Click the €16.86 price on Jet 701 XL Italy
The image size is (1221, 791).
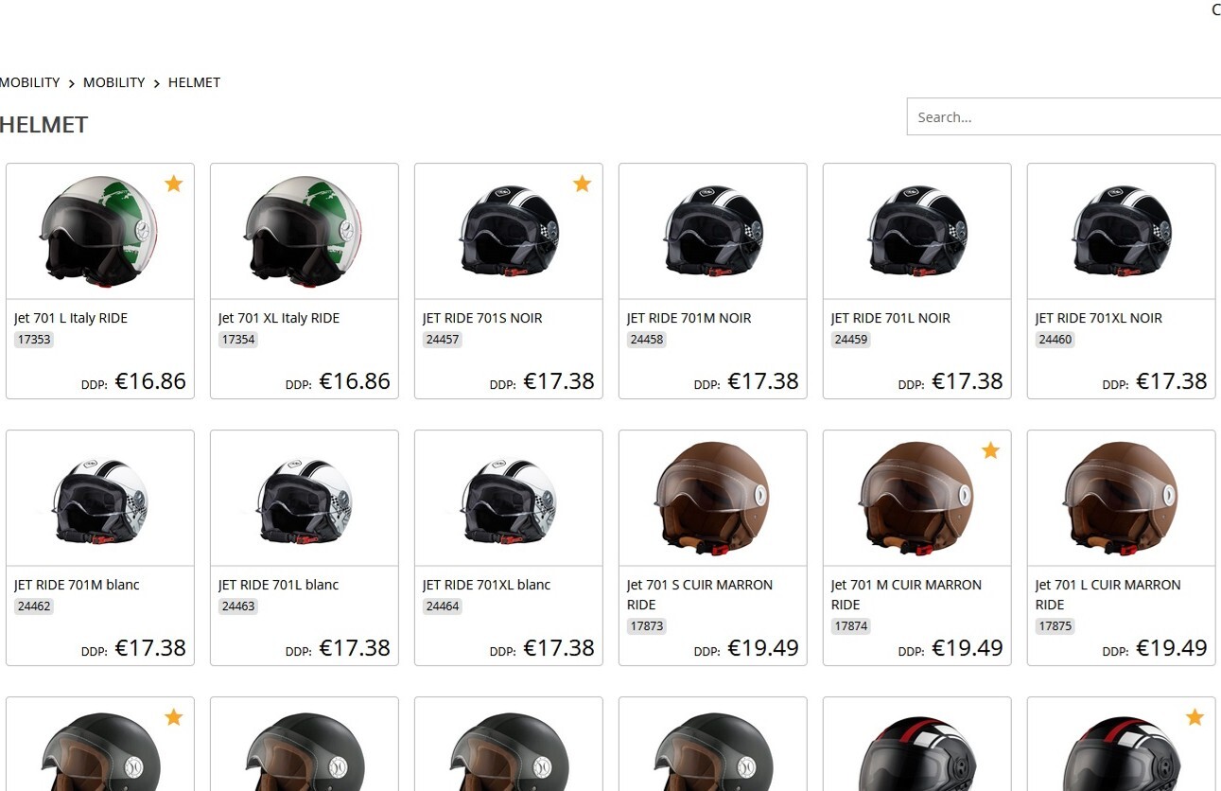[x=354, y=381]
